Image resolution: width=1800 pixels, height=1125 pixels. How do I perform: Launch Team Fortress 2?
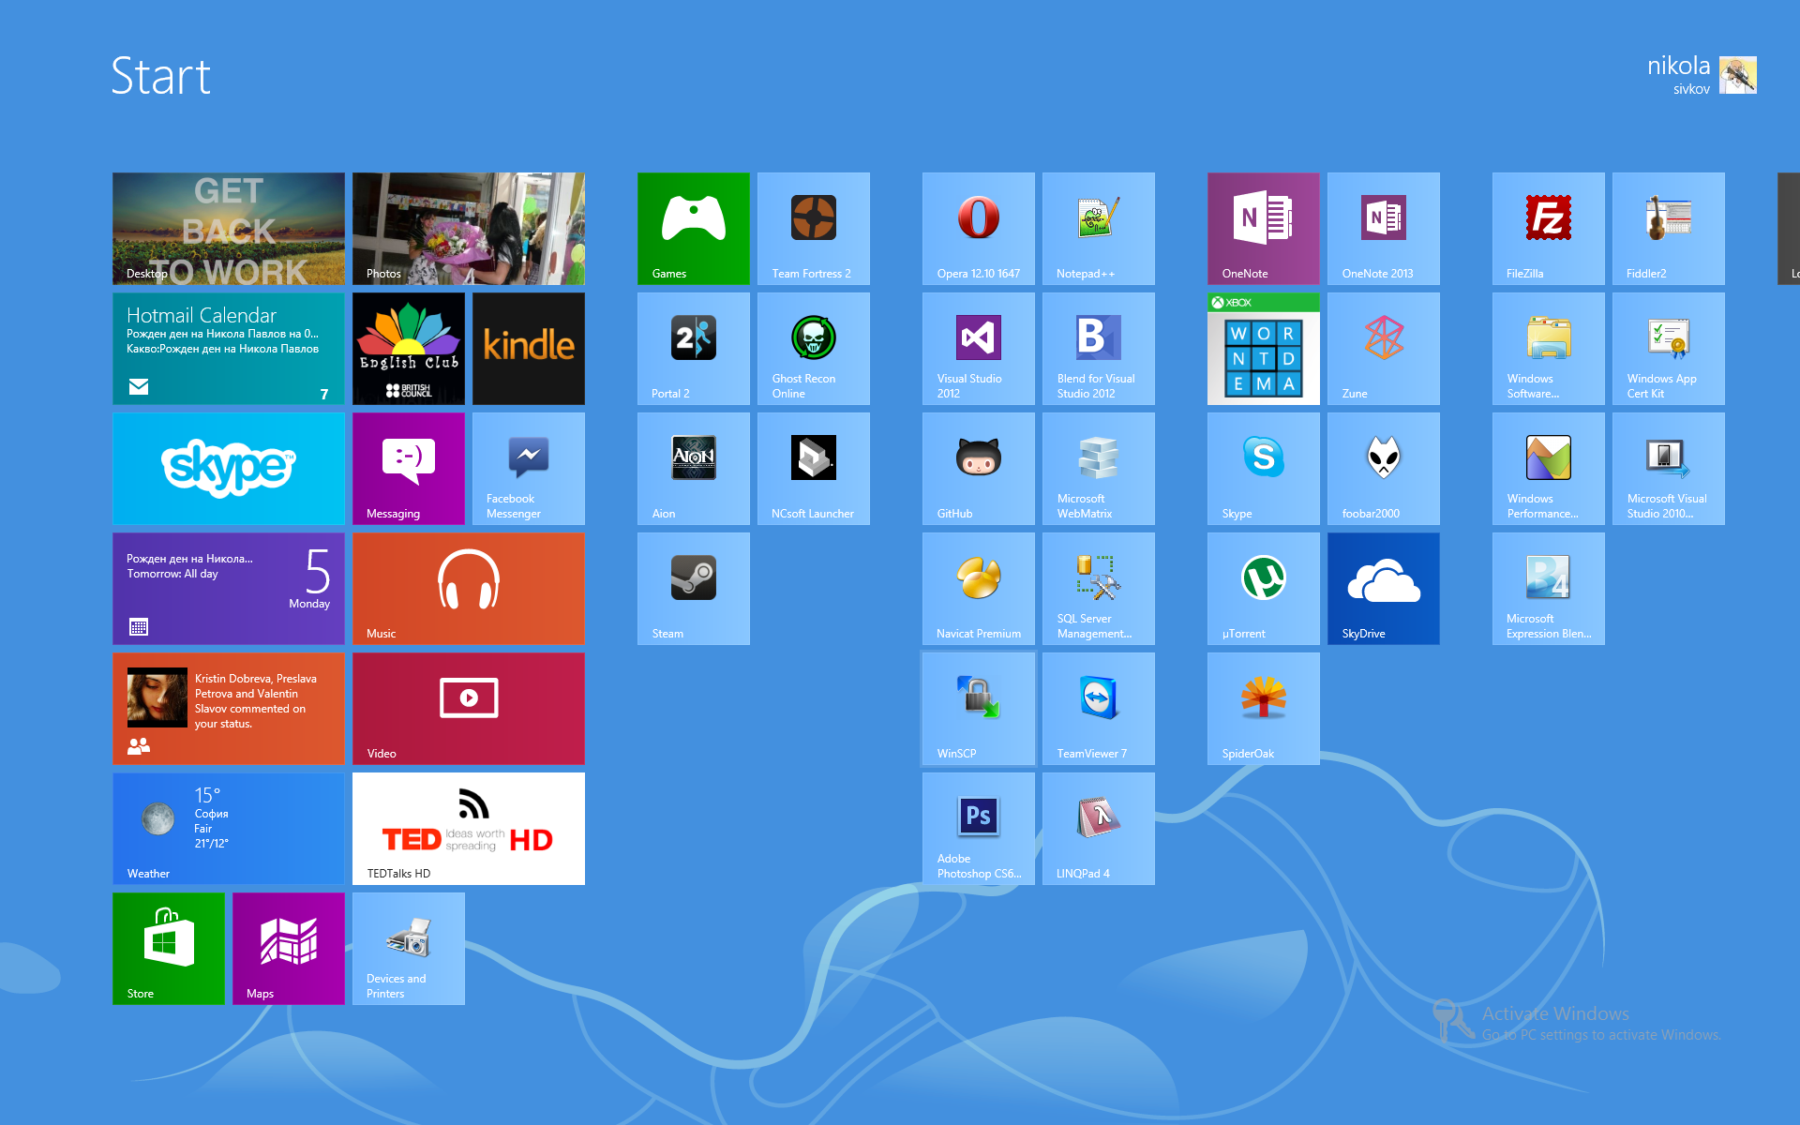[814, 229]
